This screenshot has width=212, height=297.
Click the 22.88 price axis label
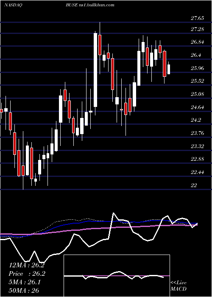(198, 159)
